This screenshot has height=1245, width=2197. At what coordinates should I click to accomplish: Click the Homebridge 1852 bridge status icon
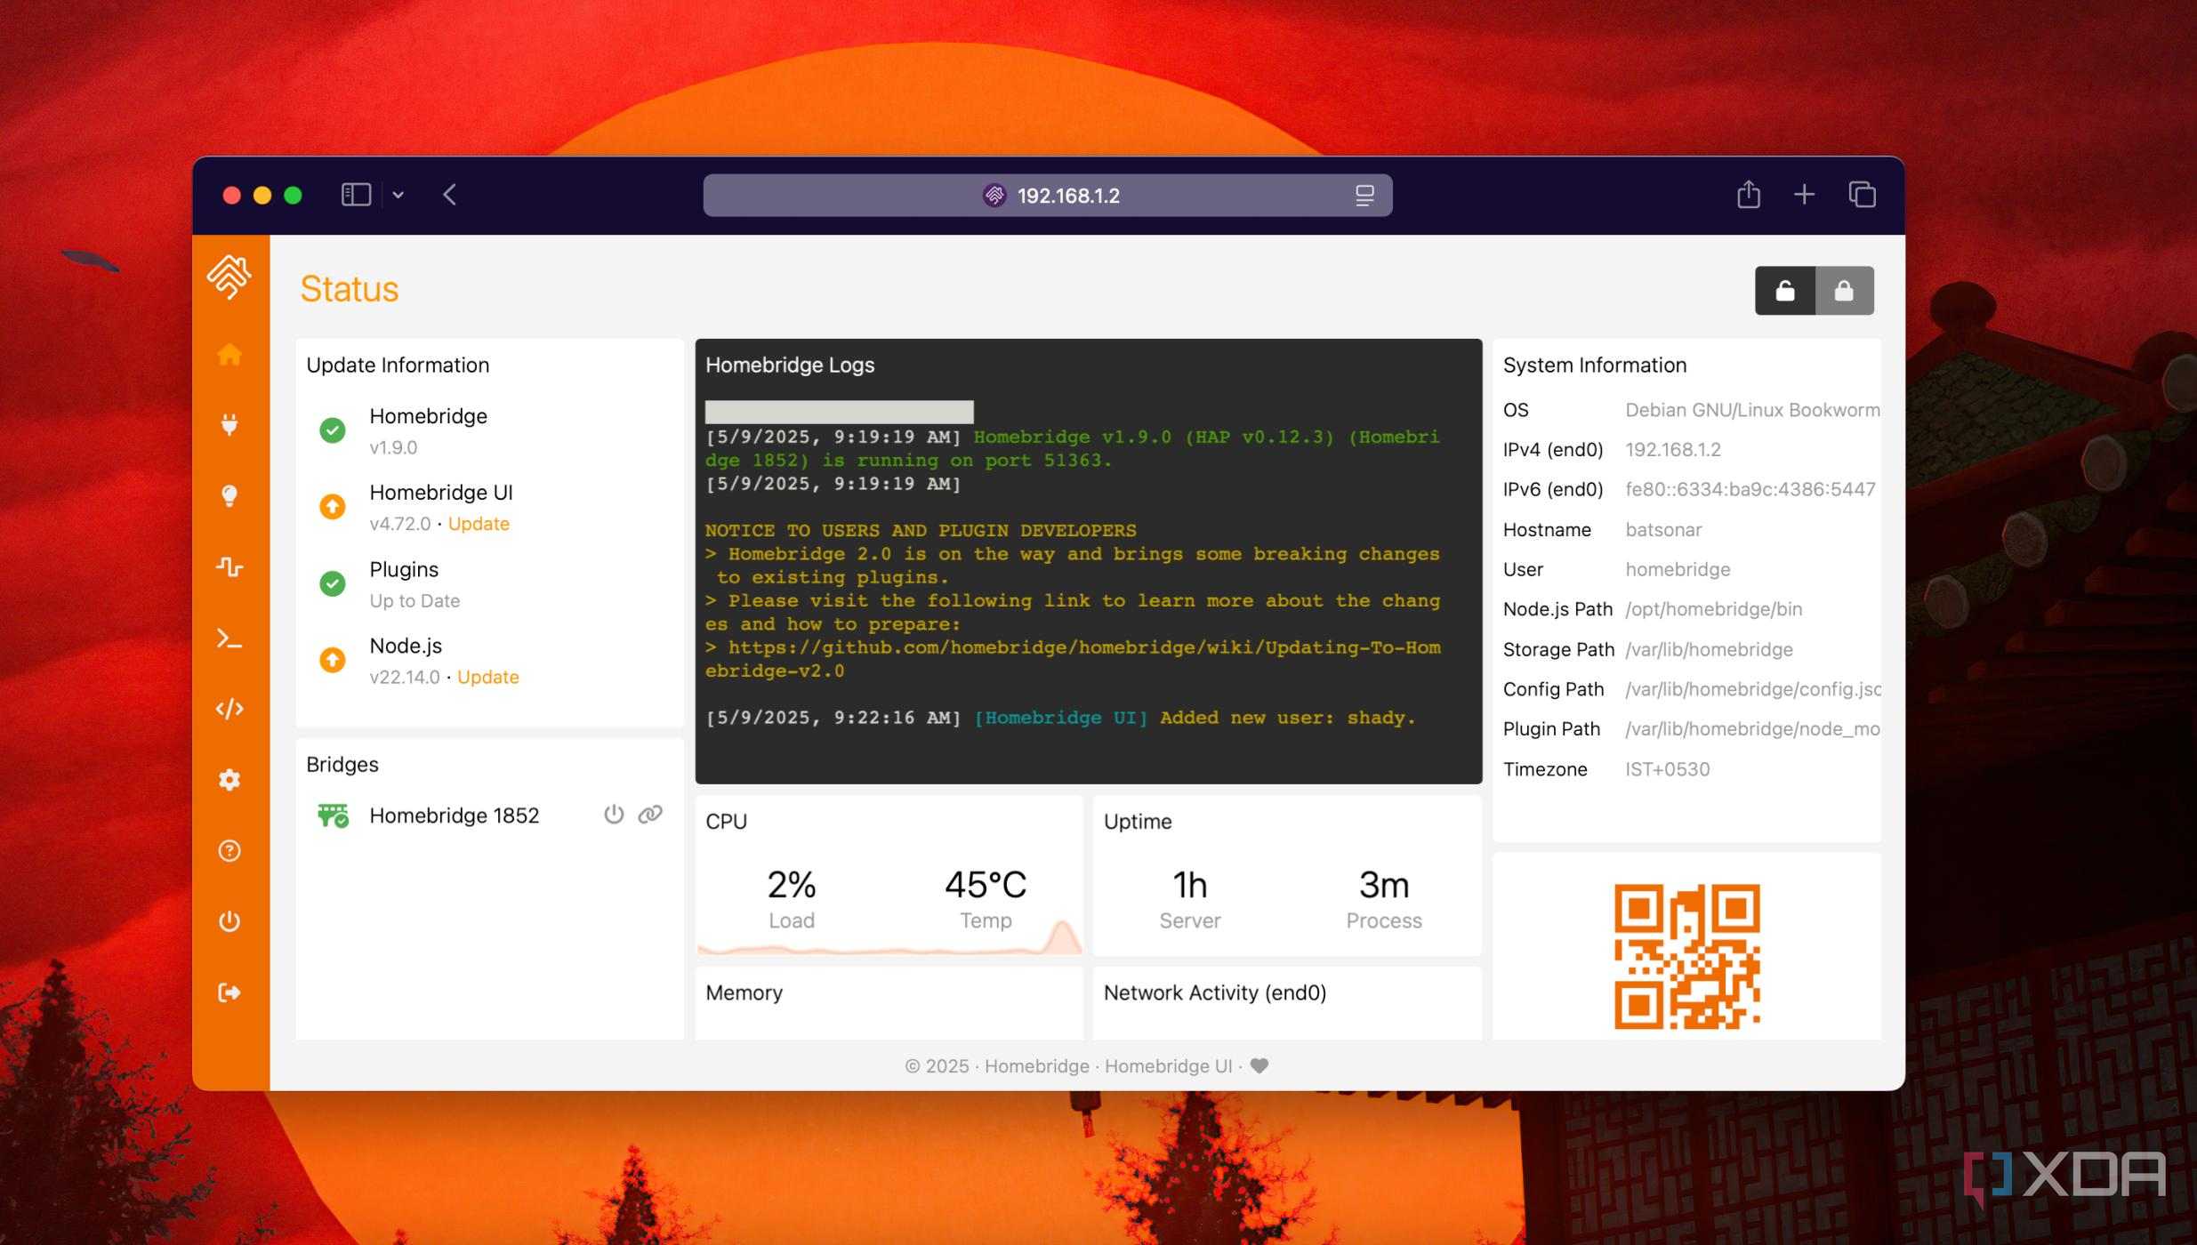point(334,815)
